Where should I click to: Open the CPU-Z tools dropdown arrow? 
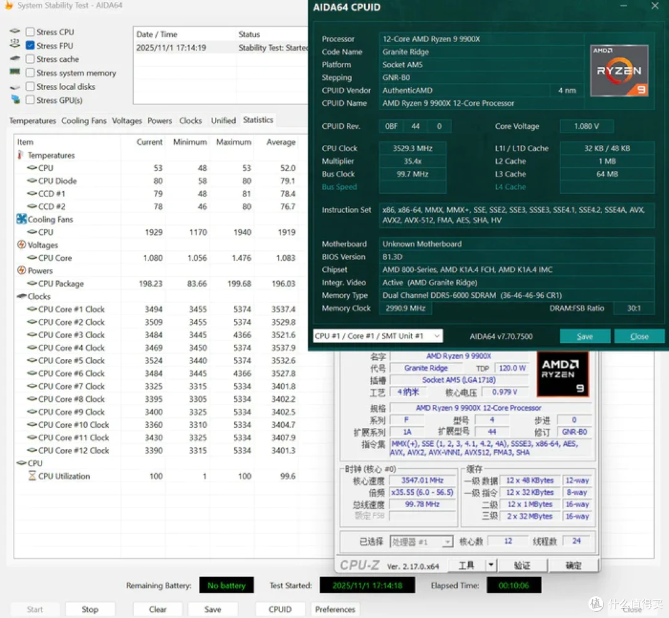(491, 565)
